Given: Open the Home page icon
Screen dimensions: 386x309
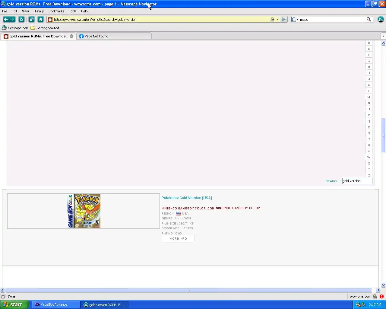Looking at the screenshot, I should click(x=41, y=19).
